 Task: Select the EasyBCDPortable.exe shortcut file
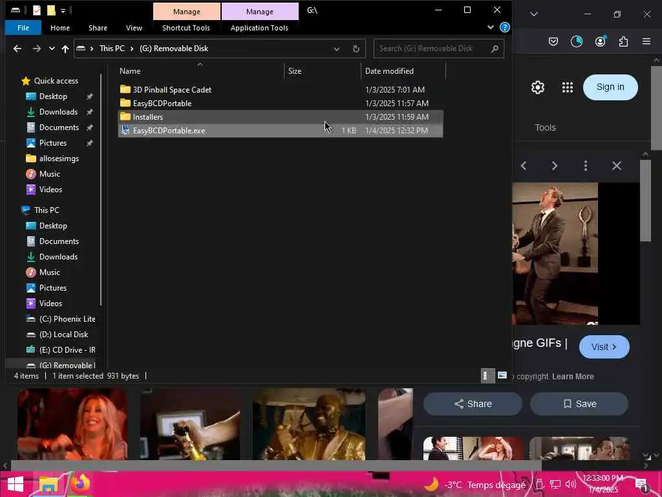click(x=281, y=131)
